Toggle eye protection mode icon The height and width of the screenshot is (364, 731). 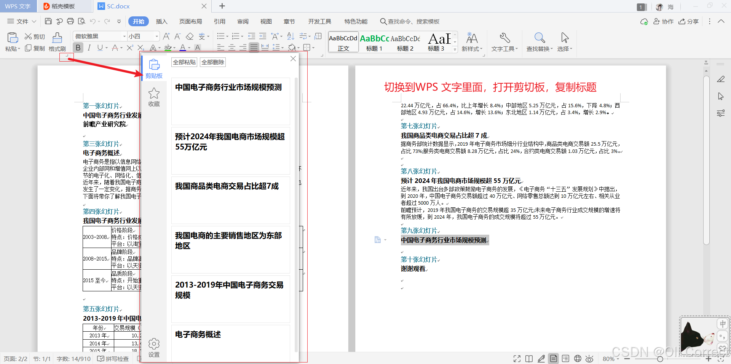click(589, 359)
